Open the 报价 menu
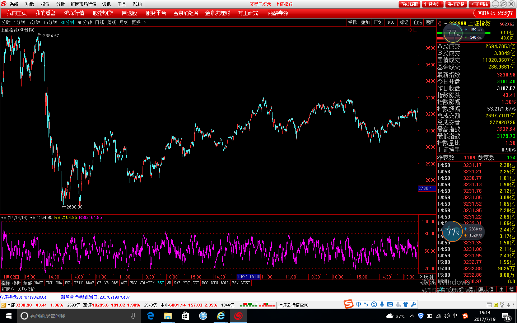 45,4
